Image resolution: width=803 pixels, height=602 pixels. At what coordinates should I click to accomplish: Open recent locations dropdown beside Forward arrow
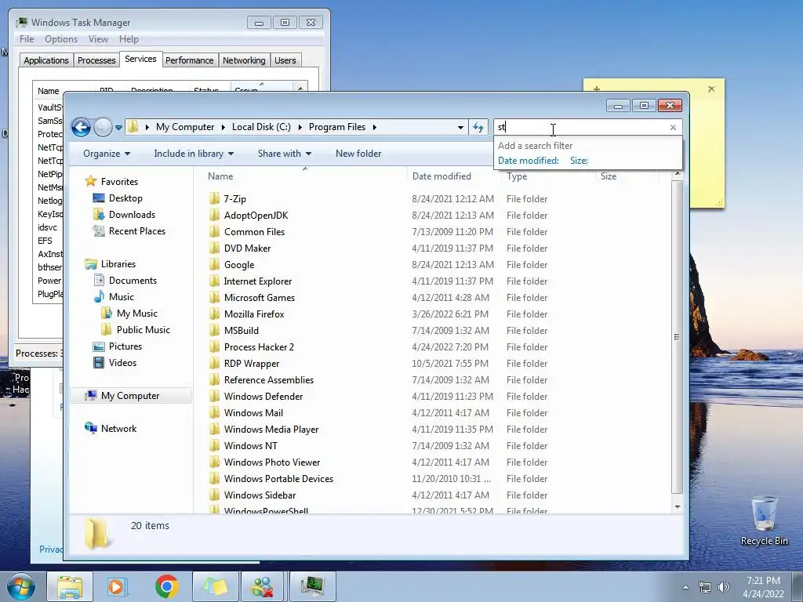(118, 128)
